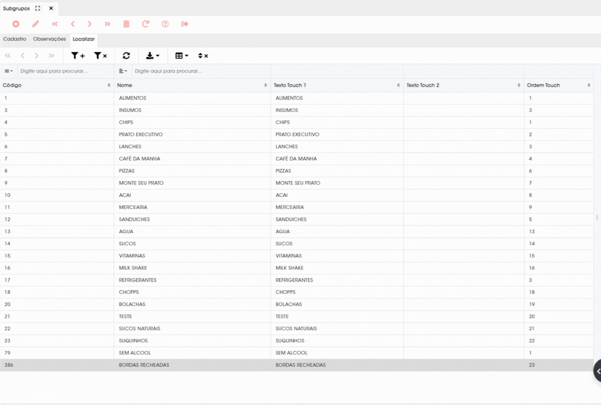Select the CHIPS name cell
Screen dimensions: 601x405
coord(192,122)
